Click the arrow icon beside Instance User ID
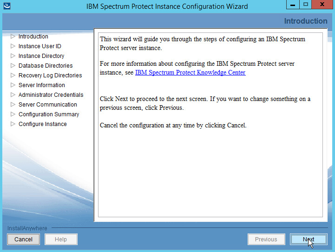This screenshot has width=335, height=252. point(13,46)
